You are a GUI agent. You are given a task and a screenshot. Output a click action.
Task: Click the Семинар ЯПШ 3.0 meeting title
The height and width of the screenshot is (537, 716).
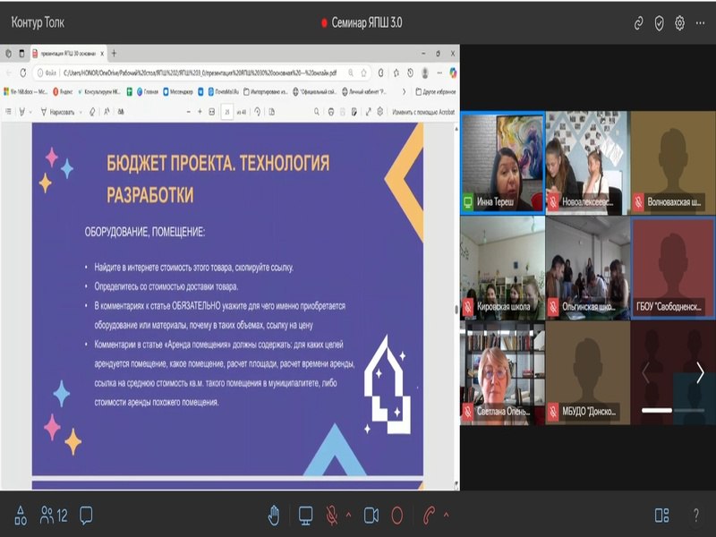[367, 23]
